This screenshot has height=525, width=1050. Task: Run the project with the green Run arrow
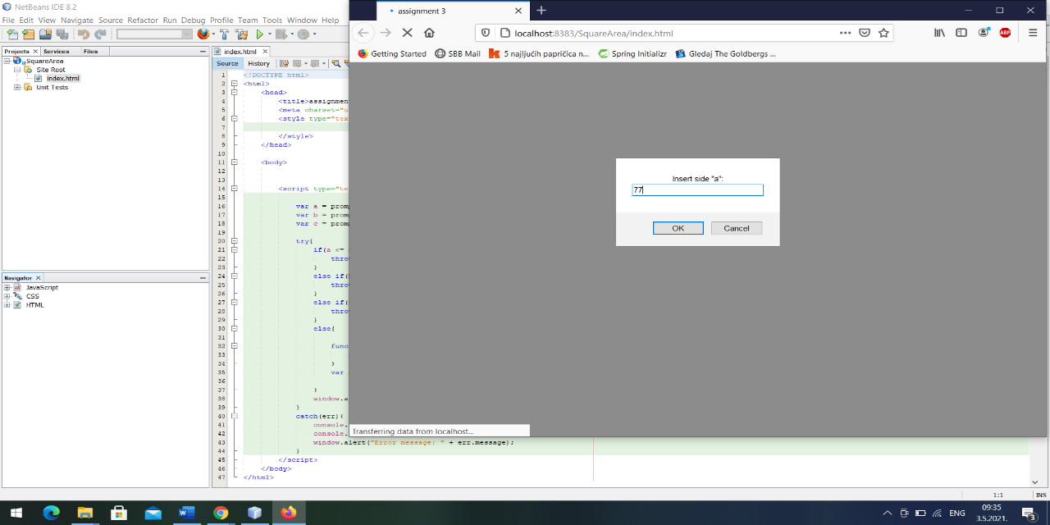[x=260, y=34]
